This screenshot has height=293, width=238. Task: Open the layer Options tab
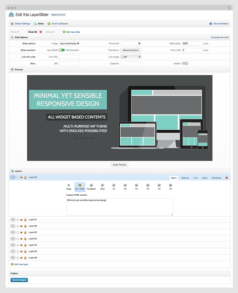pos(185,178)
